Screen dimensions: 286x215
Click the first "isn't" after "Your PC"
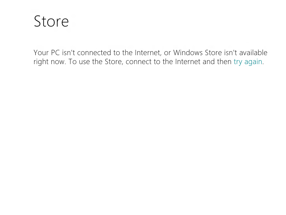(x=68, y=53)
